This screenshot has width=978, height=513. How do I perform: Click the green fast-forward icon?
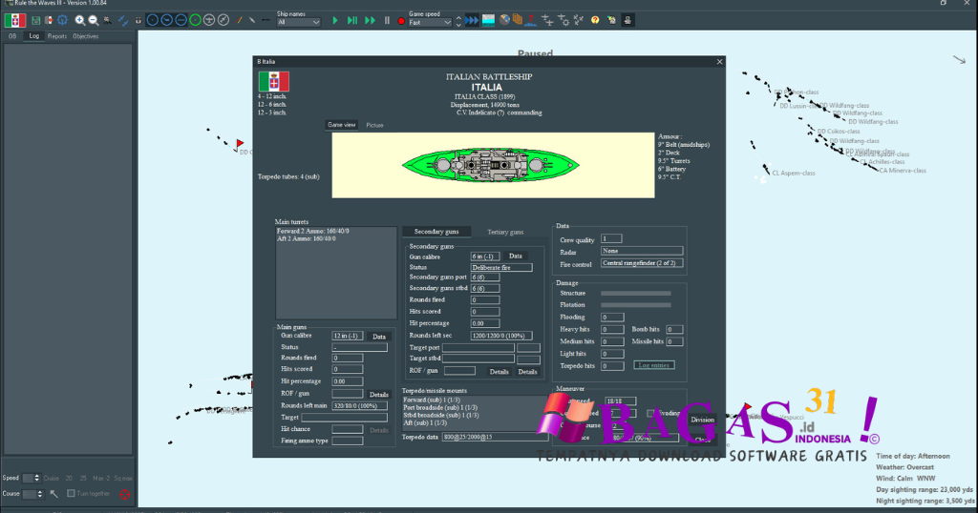point(370,21)
